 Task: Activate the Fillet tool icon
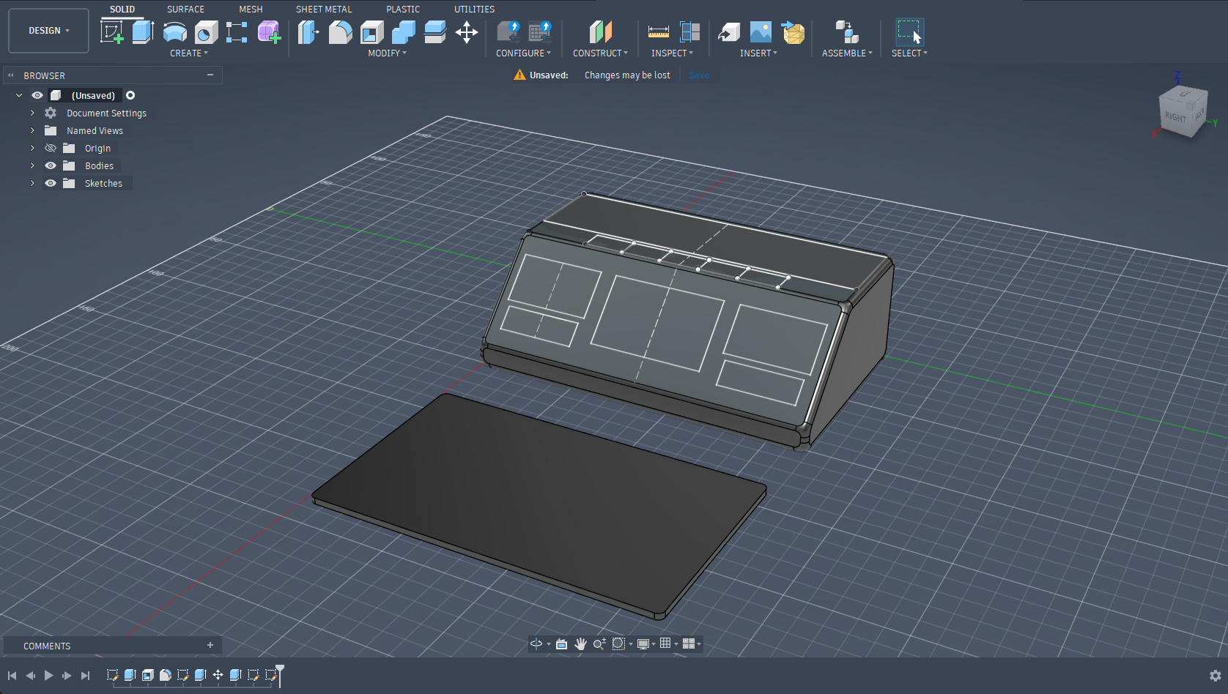pos(340,32)
